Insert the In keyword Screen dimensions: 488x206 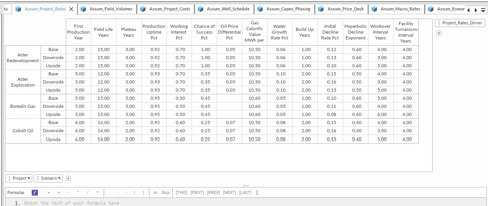click(155, 192)
